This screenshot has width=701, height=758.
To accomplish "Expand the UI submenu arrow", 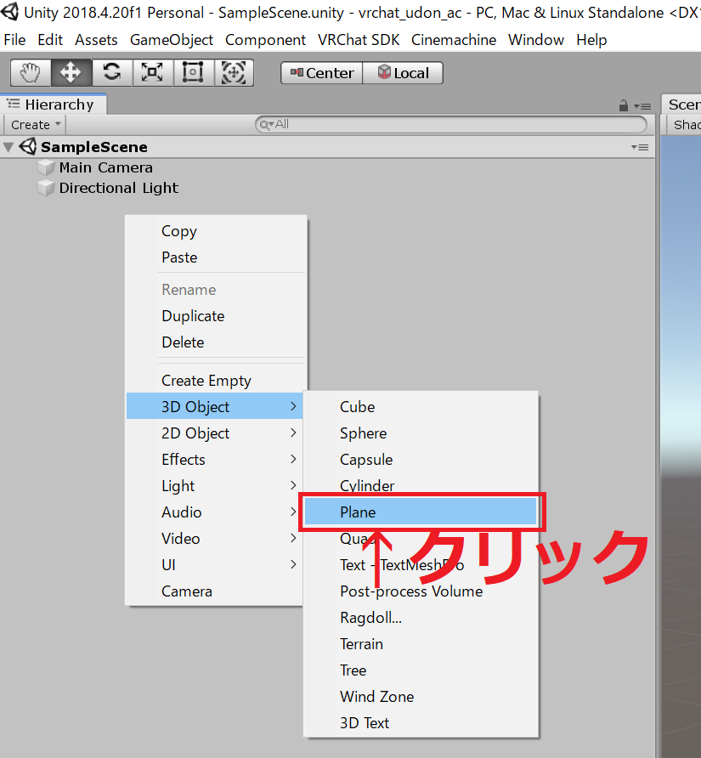I will pyautogui.click(x=293, y=564).
